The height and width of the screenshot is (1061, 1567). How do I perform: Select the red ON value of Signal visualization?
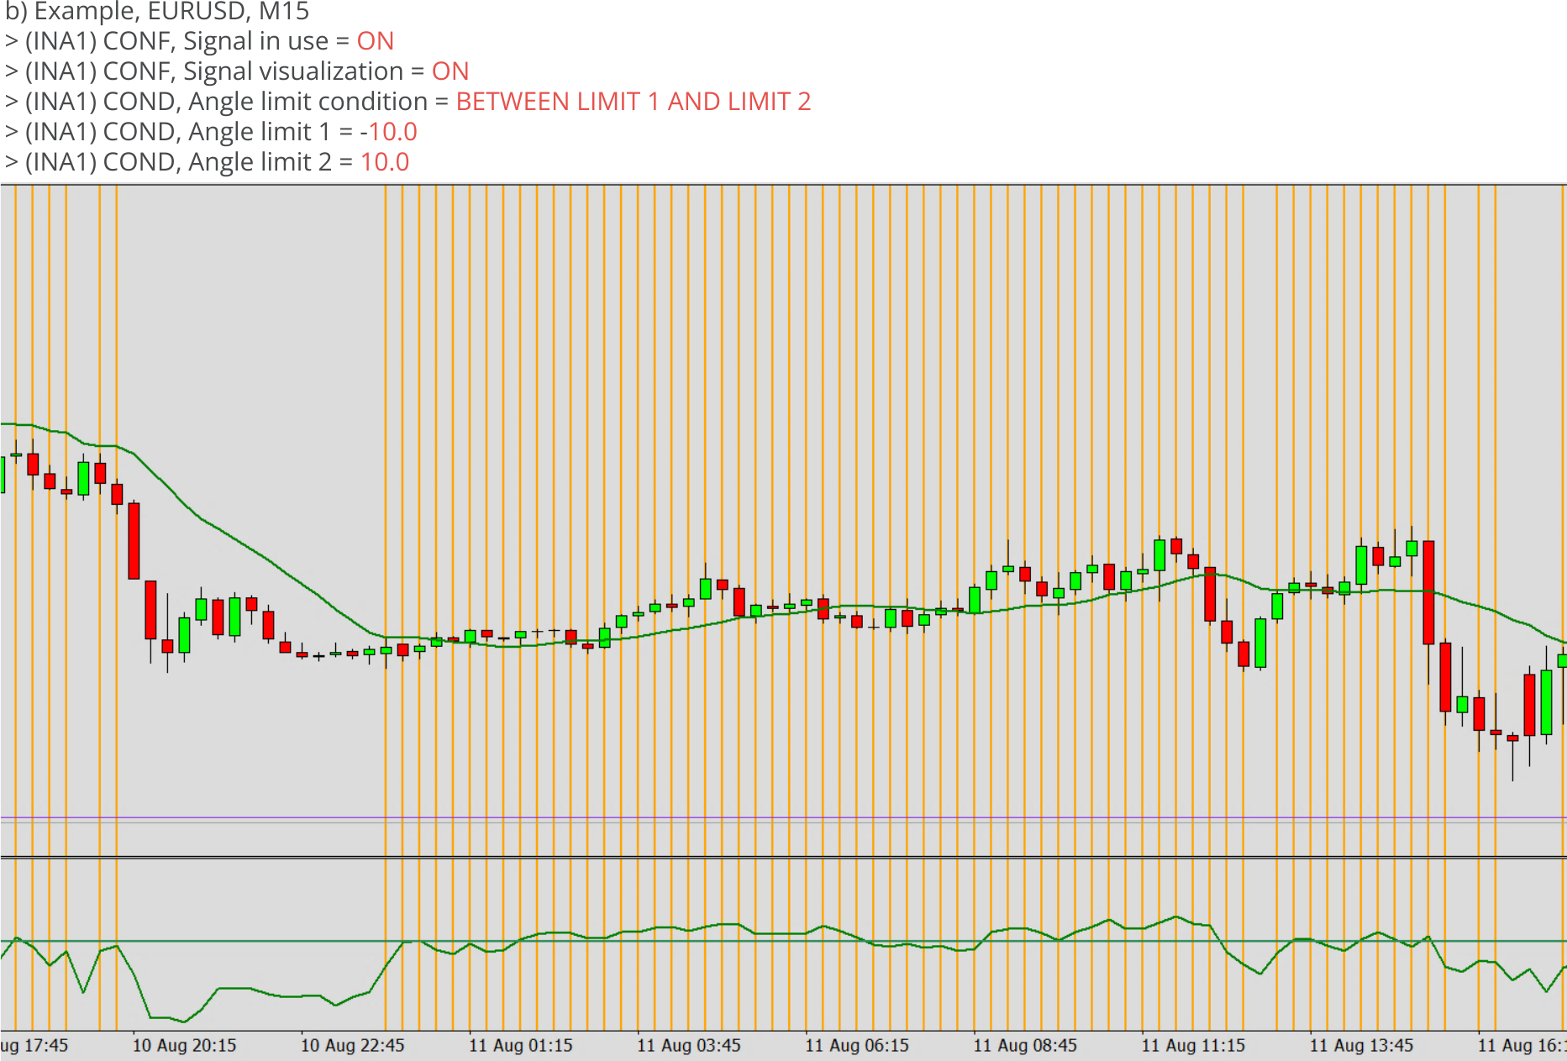point(450,71)
